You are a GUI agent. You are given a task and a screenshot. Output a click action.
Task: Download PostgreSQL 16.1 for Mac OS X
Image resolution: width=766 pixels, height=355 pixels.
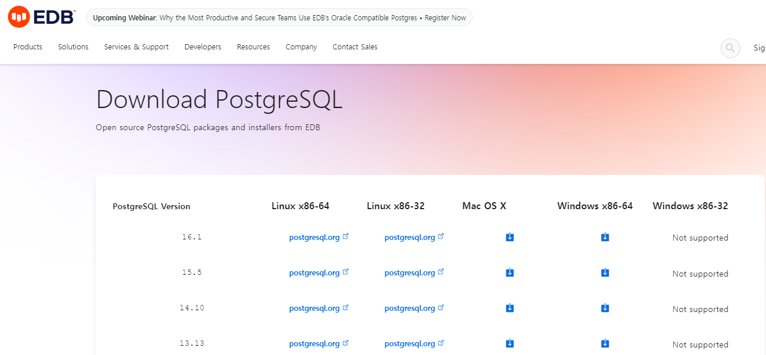(x=510, y=237)
